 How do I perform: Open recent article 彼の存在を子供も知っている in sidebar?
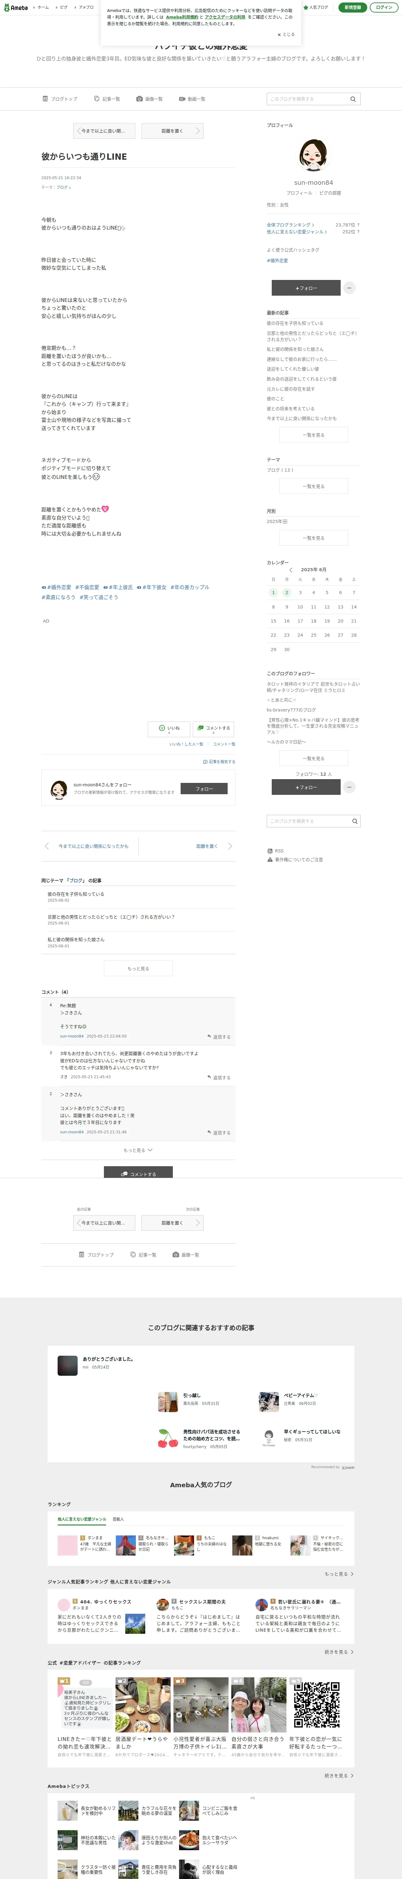click(295, 323)
